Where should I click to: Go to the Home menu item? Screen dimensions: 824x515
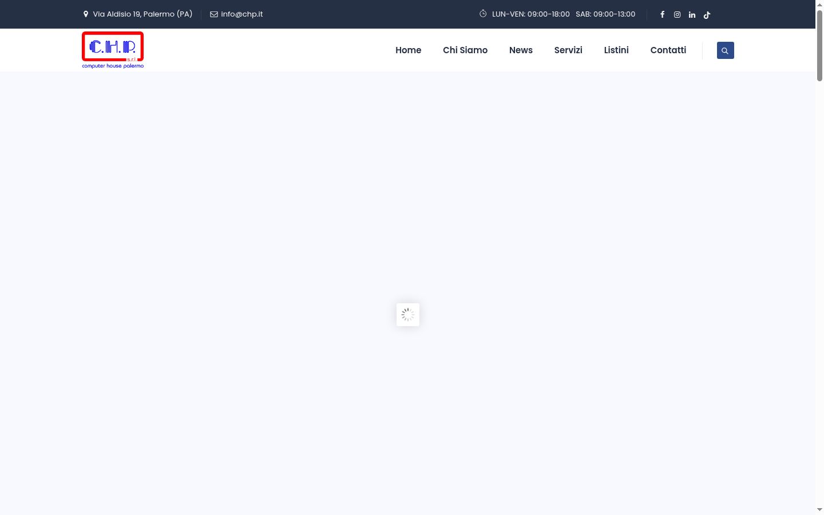[408, 50]
